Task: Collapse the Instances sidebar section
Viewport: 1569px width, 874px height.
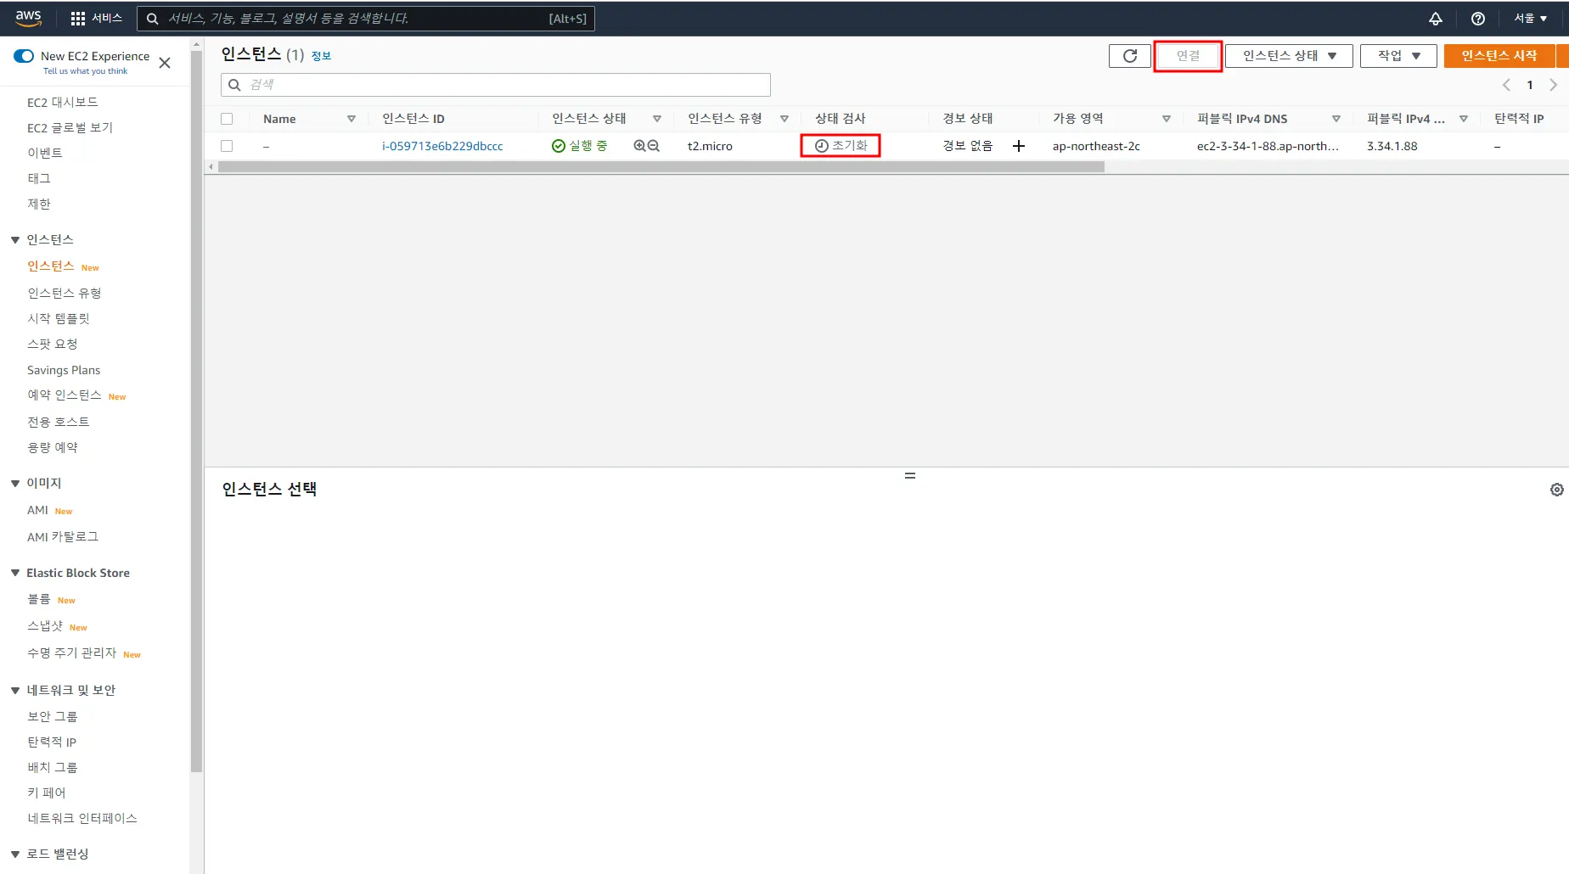Action: pos(15,240)
